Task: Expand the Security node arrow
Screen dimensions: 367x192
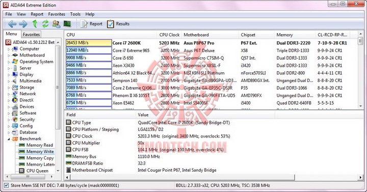Action: tap(9, 120)
